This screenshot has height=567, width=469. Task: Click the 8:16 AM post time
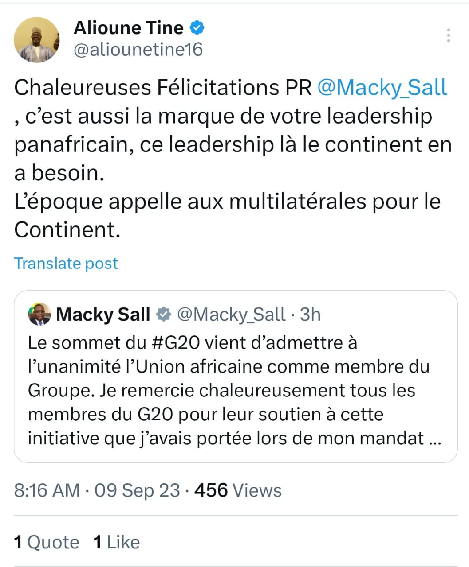point(47,491)
